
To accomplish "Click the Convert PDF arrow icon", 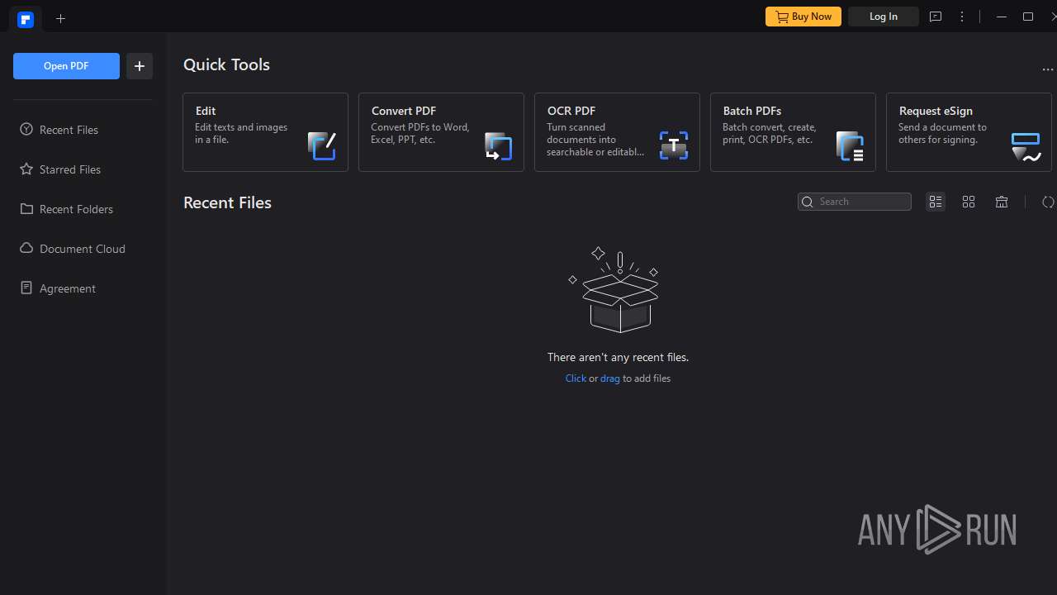I will coord(498,145).
